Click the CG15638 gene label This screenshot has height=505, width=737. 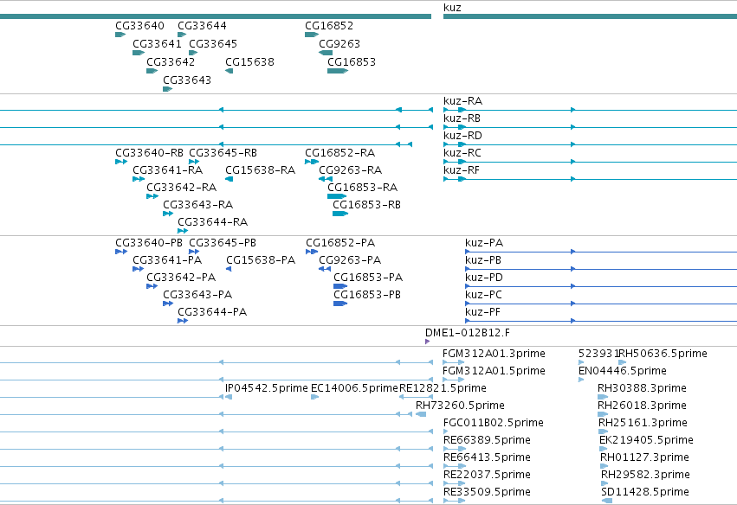pyautogui.click(x=249, y=62)
